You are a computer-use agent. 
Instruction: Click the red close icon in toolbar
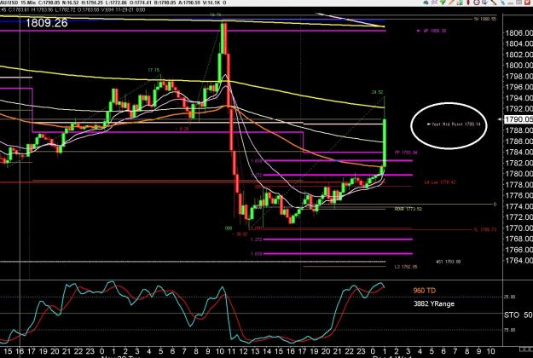click(528, 3)
